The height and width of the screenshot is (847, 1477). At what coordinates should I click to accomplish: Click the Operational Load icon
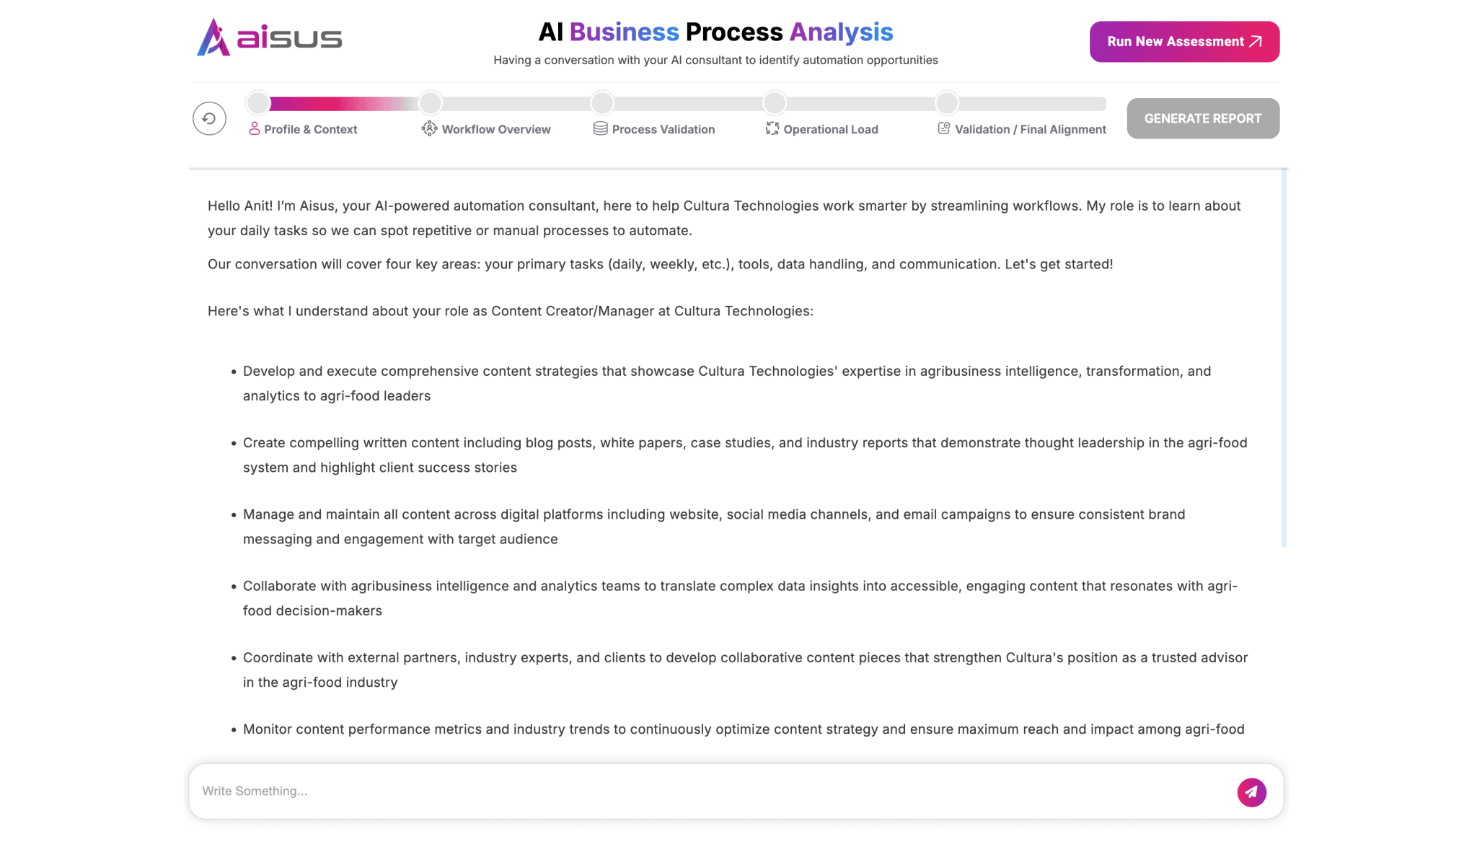point(772,128)
